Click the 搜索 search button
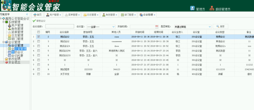This screenshot has width=254, height=110. [x=220, y=27]
